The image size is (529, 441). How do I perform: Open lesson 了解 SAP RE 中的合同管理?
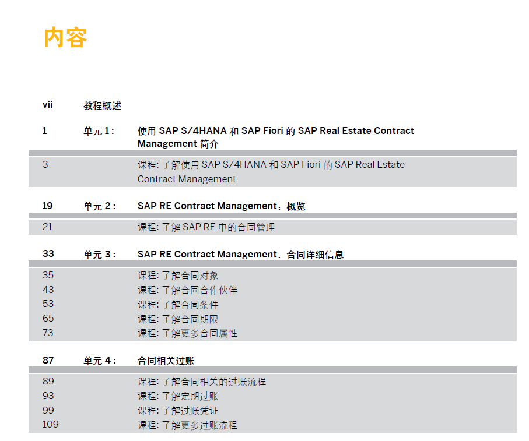(206, 227)
